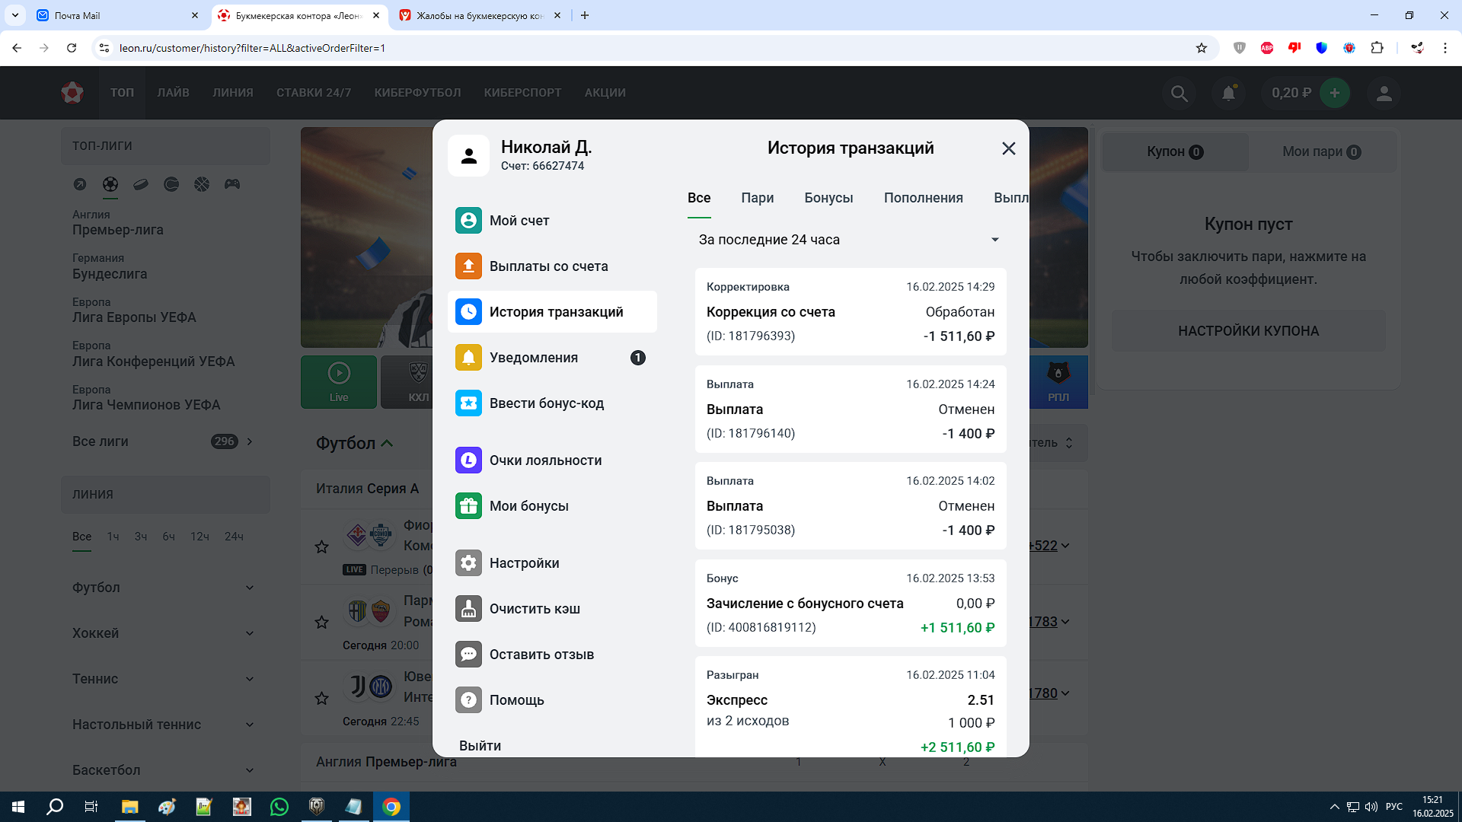This screenshot has width=1462, height=822.
Task: Reload the page
Action: 72,48
